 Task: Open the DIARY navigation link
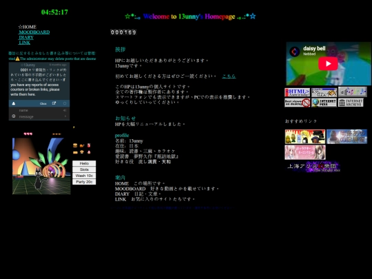tap(26, 37)
